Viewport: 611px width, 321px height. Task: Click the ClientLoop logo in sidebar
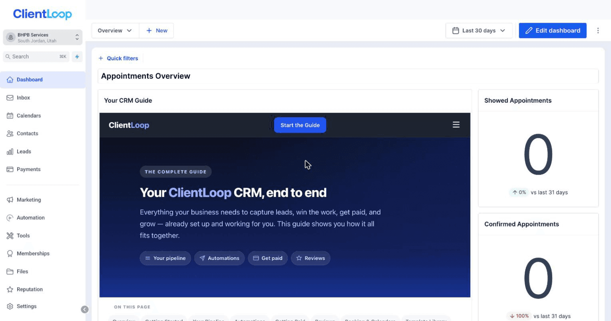pos(42,14)
